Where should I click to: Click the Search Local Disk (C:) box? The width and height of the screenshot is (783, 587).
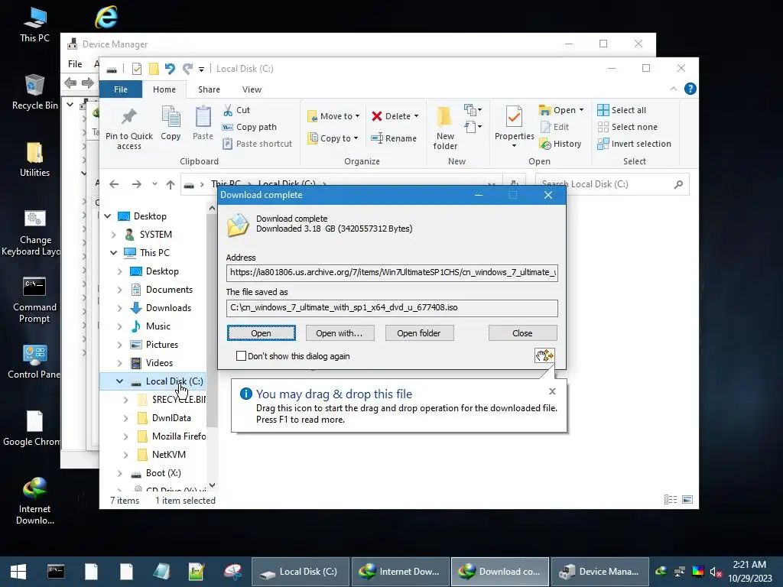coord(612,184)
